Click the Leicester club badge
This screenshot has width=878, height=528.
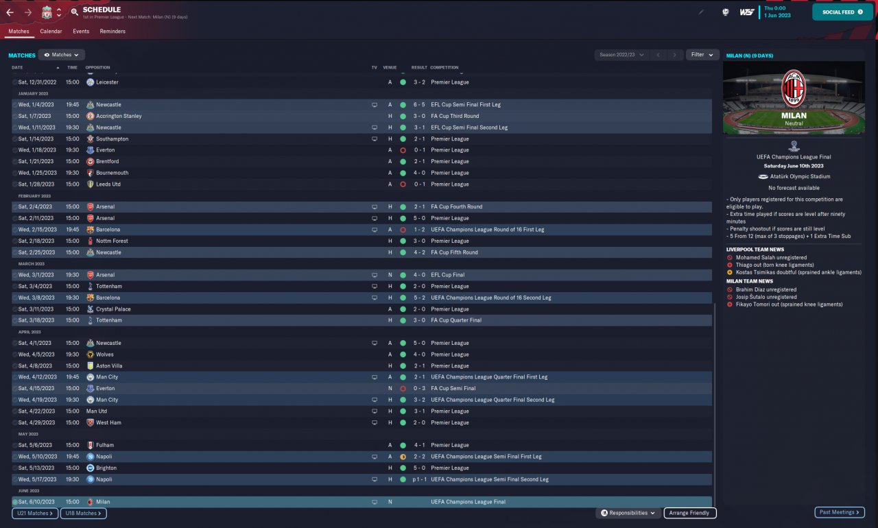(x=91, y=82)
